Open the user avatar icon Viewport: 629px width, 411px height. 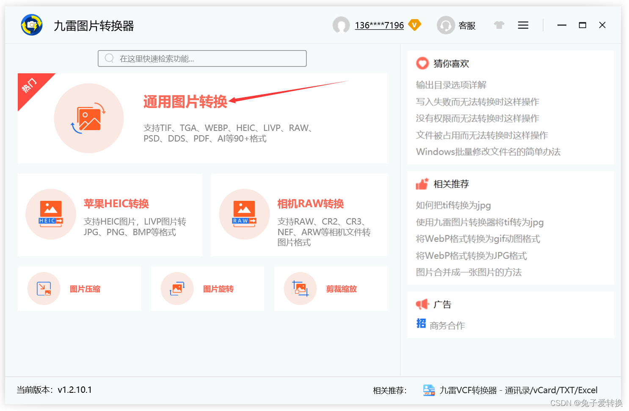pyautogui.click(x=341, y=25)
